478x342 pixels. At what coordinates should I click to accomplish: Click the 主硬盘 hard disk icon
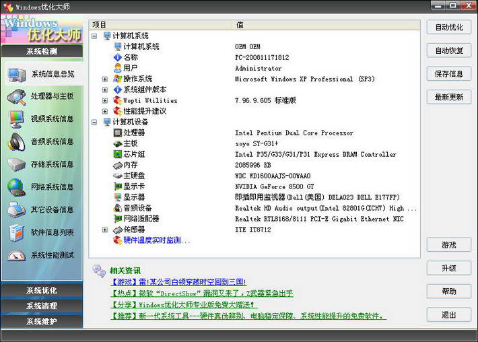point(118,176)
